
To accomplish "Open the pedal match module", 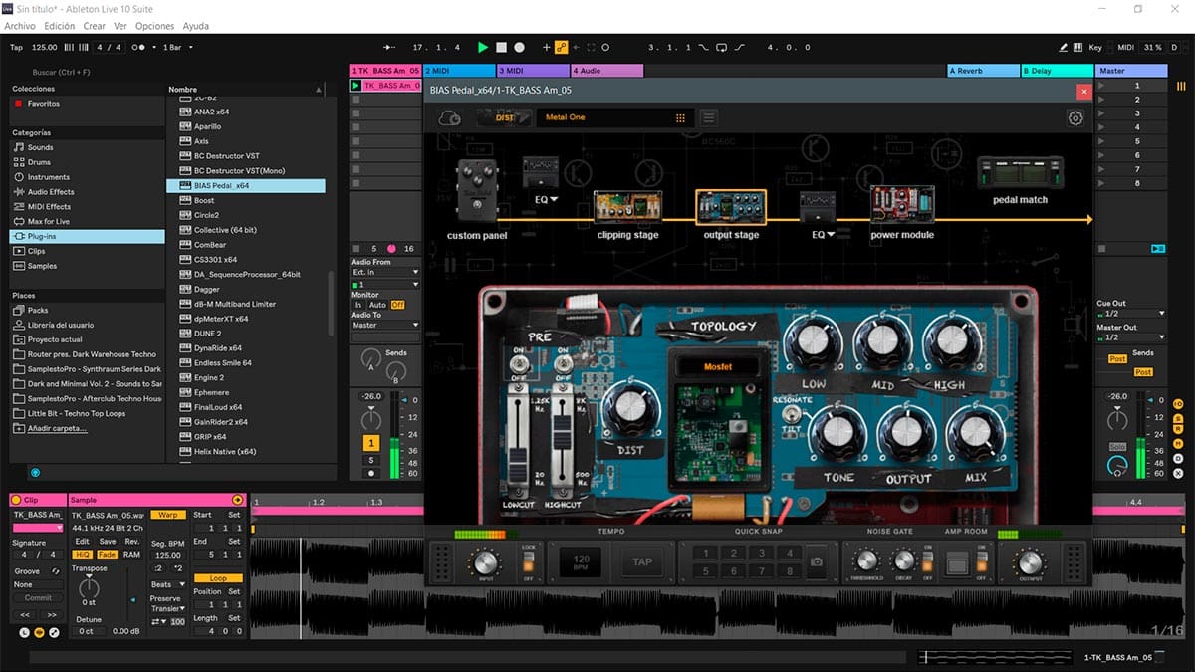I will pyautogui.click(x=1020, y=173).
